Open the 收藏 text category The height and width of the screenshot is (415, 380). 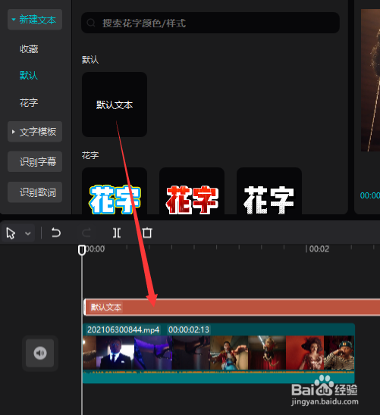(x=29, y=49)
